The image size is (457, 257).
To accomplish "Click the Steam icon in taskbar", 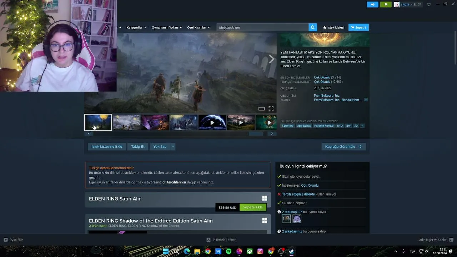I will click(x=292, y=251).
